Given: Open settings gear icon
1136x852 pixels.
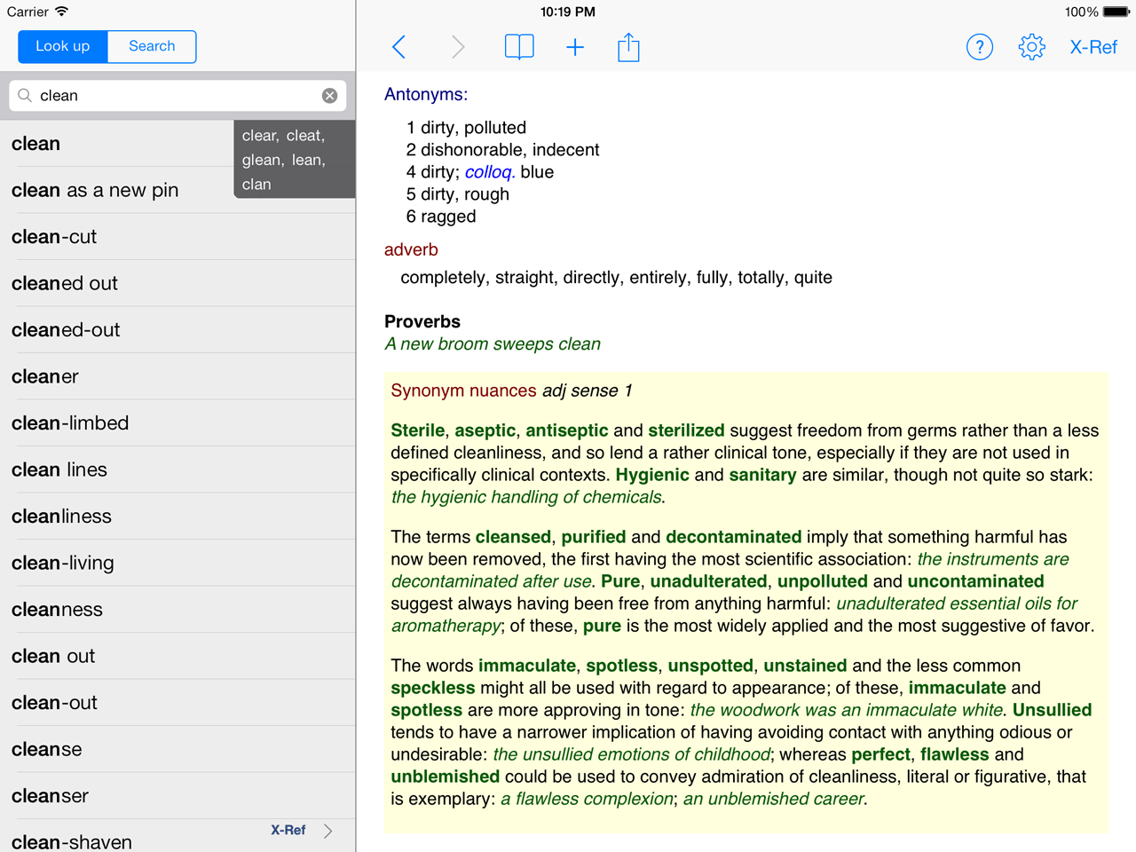Looking at the screenshot, I should (x=1031, y=47).
